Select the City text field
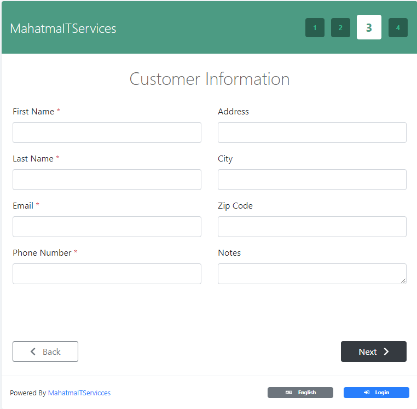417x409 pixels. click(312, 180)
